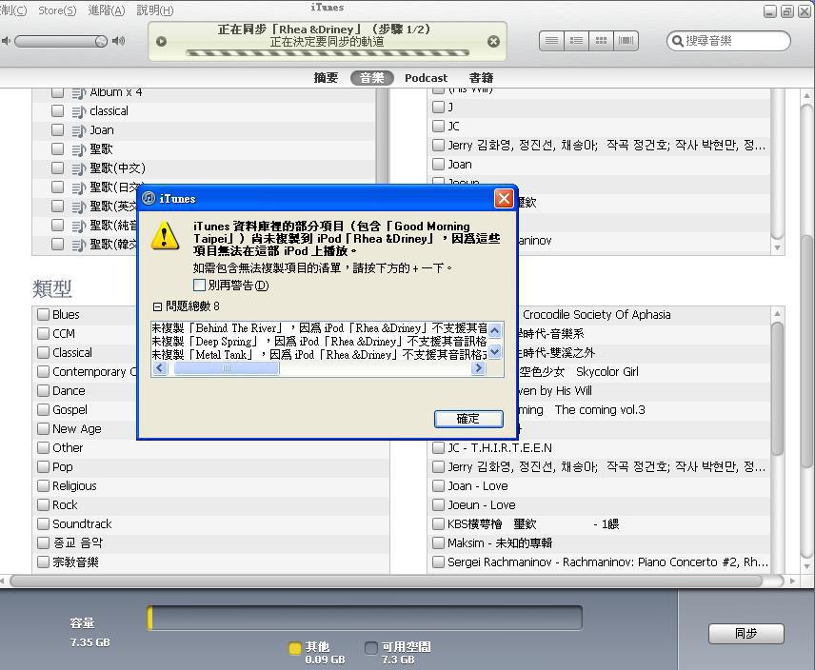Screen dimensions: 815x670
Task: Collapse the 問題總數 8 details expander
Action: [157, 306]
